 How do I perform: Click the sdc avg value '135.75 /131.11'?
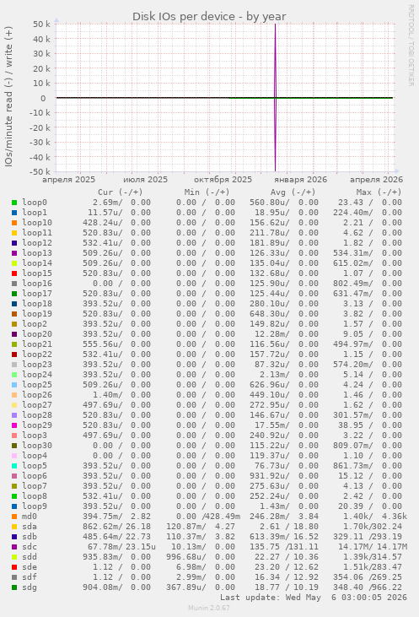point(284,547)
